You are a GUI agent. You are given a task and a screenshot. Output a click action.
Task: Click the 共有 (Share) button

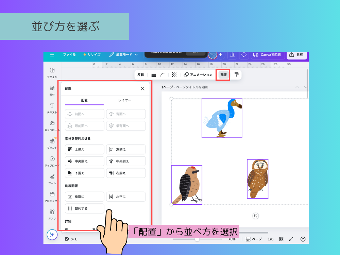[296, 55]
